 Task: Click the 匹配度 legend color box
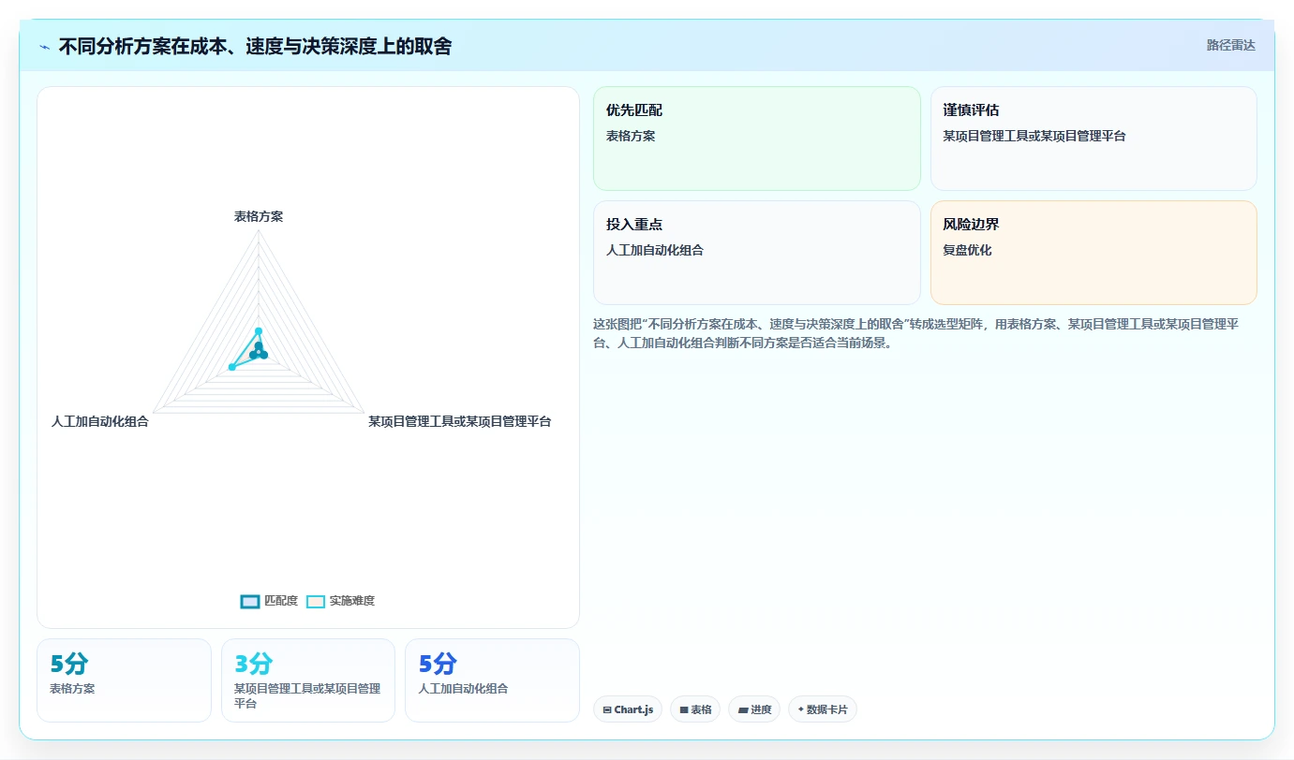click(x=250, y=601)
